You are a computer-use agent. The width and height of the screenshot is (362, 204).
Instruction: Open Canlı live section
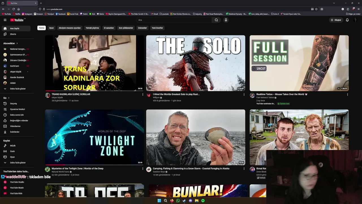(16, 151)
